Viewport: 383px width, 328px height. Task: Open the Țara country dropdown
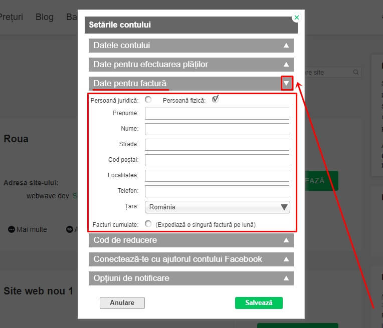[x=217, y=207]
